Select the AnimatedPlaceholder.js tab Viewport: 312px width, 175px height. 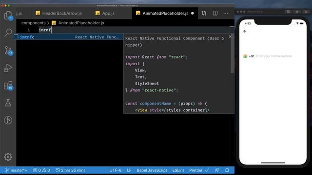tap(165, 13)
